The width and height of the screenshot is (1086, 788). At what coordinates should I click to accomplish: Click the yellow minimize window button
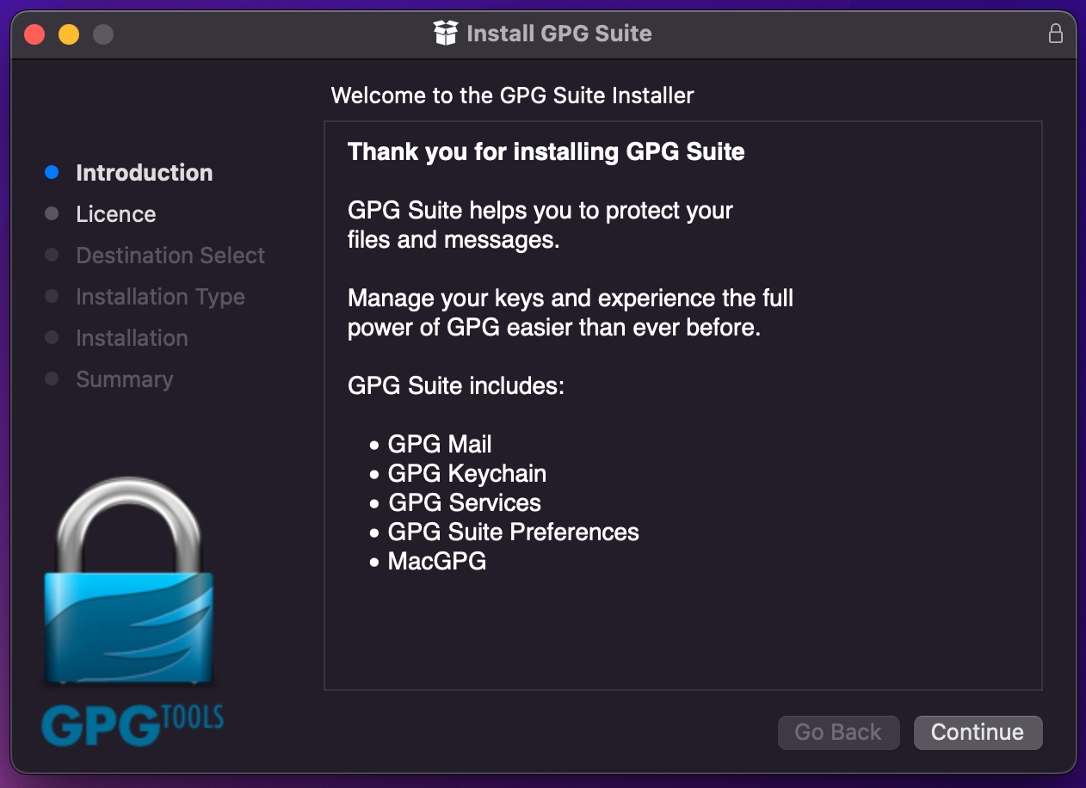pos(69,34)
